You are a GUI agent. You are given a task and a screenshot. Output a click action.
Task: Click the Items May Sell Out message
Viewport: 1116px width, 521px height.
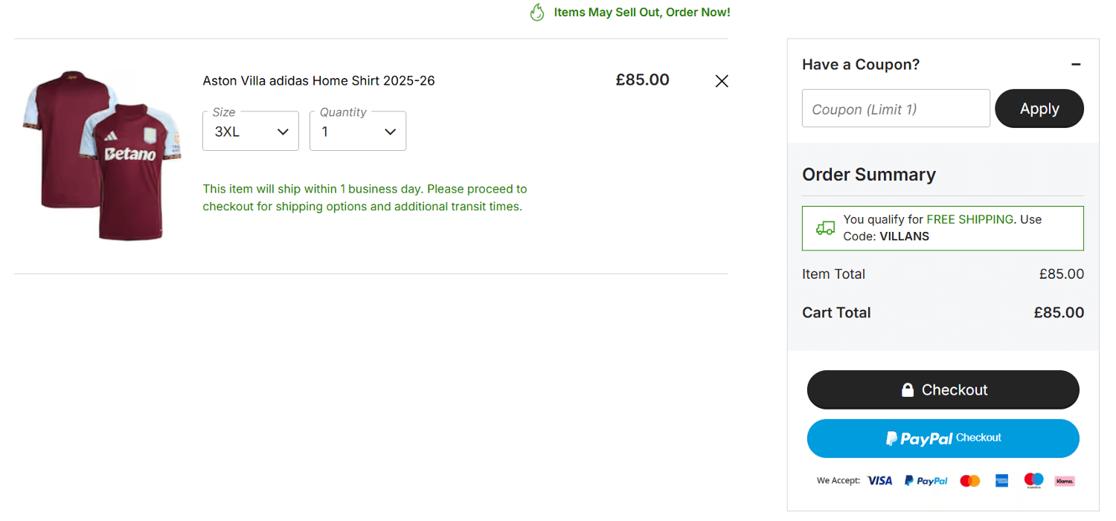[x=641, y=12]
